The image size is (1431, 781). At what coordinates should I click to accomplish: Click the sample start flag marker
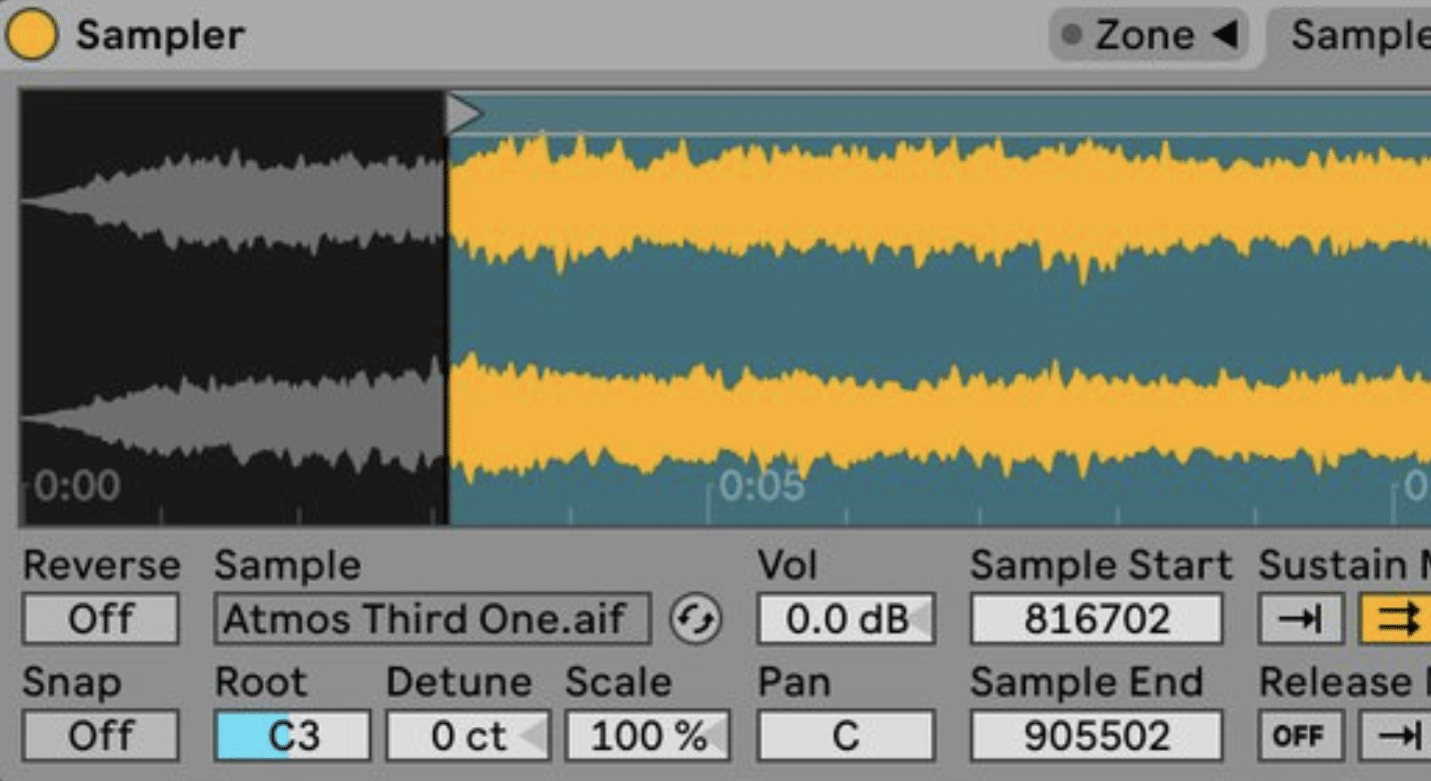click(x=464, y=114)
